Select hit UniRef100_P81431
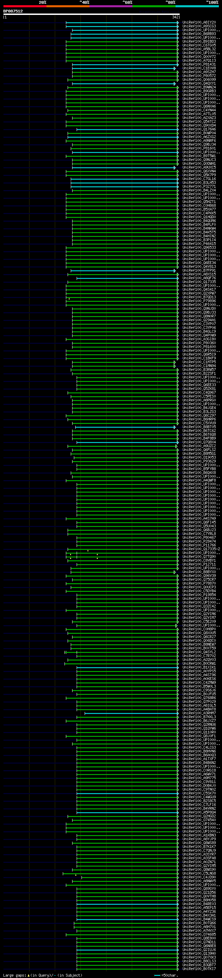222x978 pixels. [x=199, y=65]
